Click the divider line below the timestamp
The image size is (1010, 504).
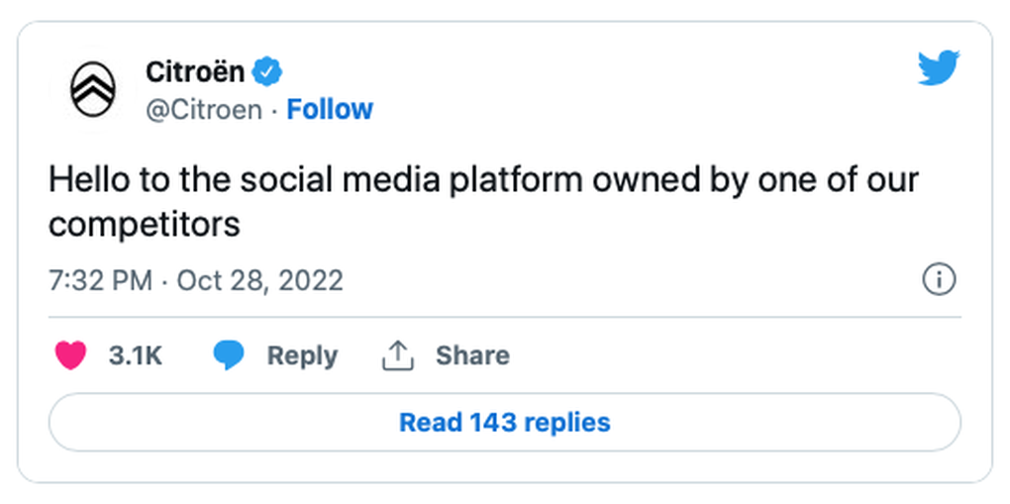pos(504,318)
